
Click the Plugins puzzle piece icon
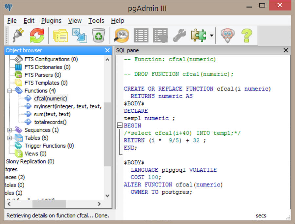(x=199, y=35)
